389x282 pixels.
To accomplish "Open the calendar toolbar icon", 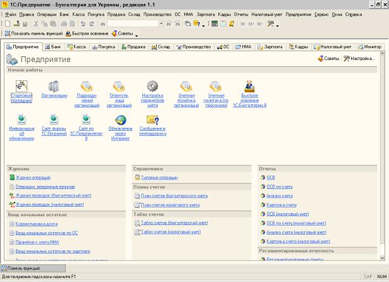I will [x=223, y=24].
